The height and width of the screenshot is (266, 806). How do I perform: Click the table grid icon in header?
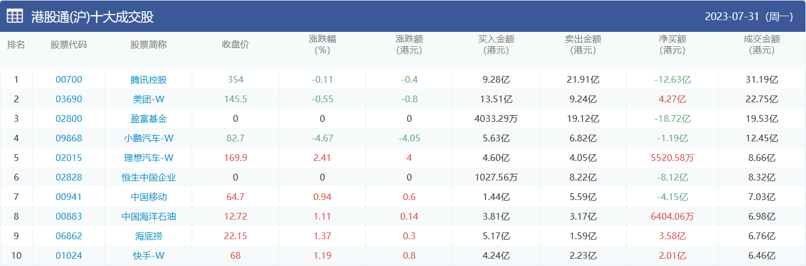point(15,16)
